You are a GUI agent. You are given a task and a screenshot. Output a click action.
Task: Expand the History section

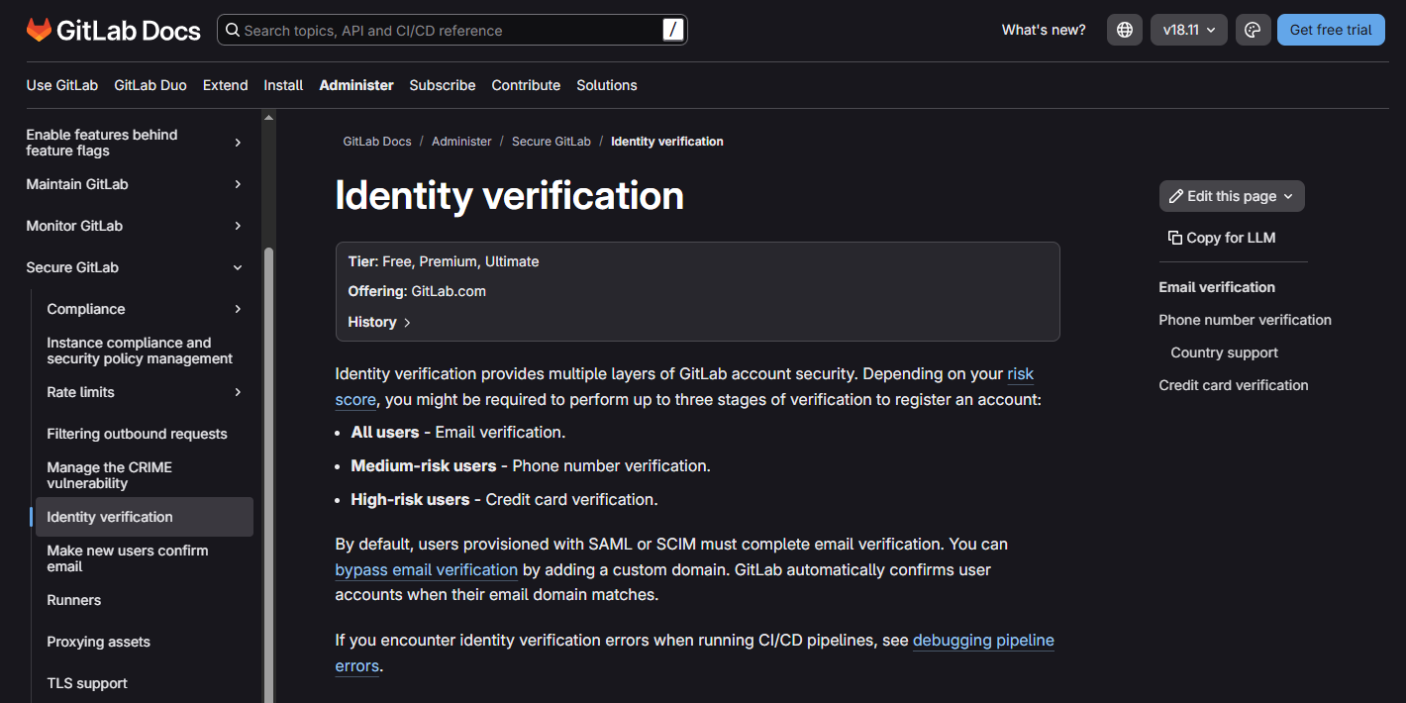tap(379, 322)
